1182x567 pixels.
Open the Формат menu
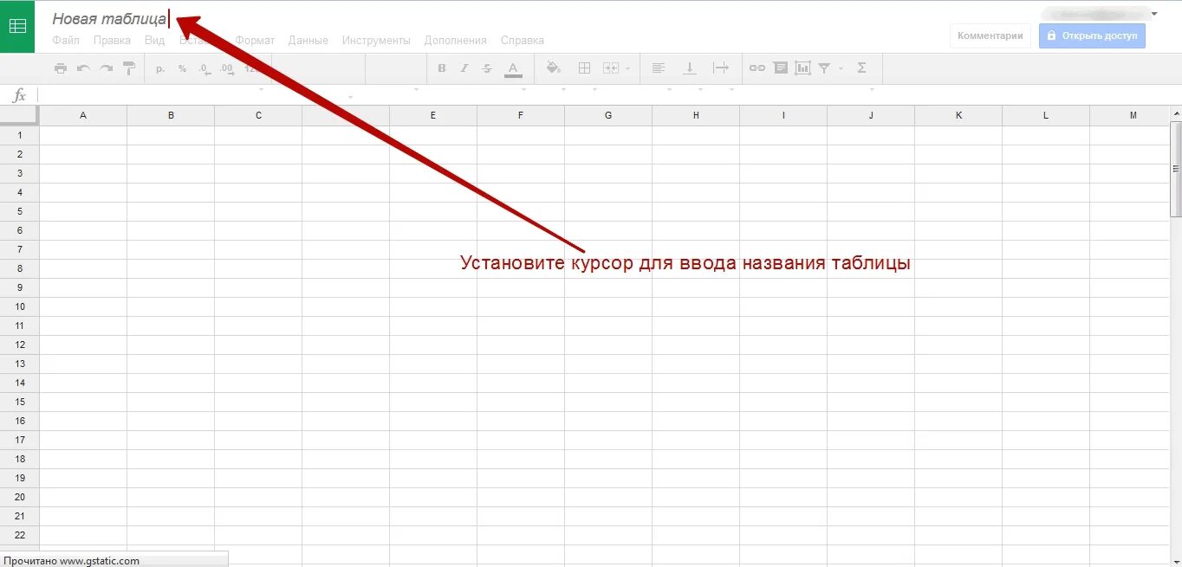(x=255, y=41)
